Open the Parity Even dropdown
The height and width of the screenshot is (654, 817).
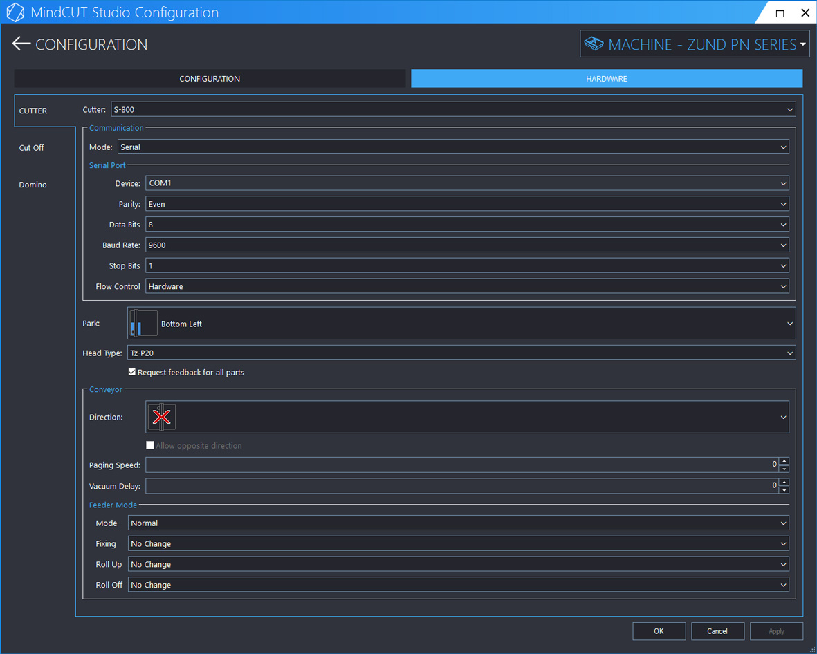click(467, 203)
